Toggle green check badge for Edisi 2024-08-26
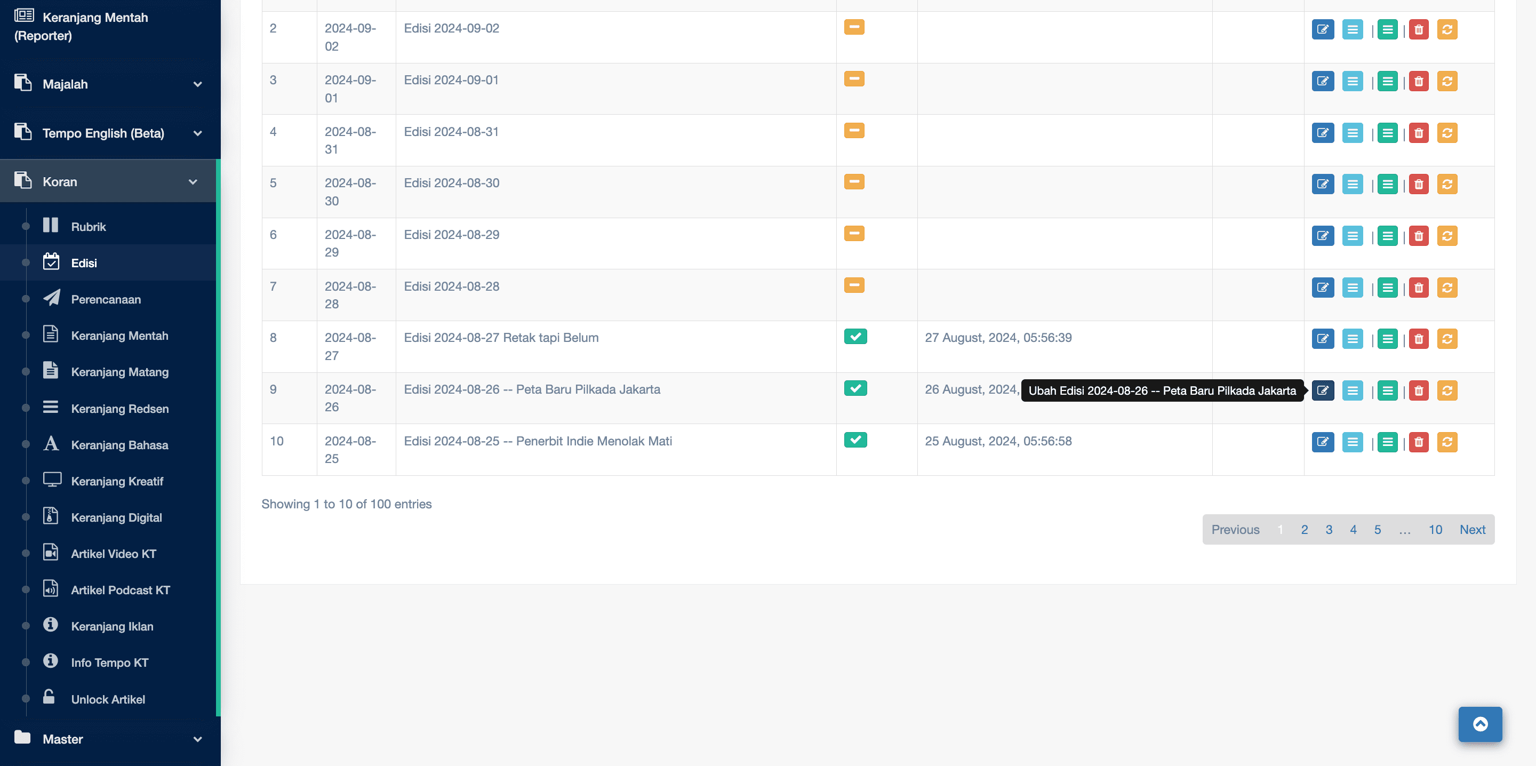Image resolution: width=1536 pixels, height=766 pixels. click(855, 388)
